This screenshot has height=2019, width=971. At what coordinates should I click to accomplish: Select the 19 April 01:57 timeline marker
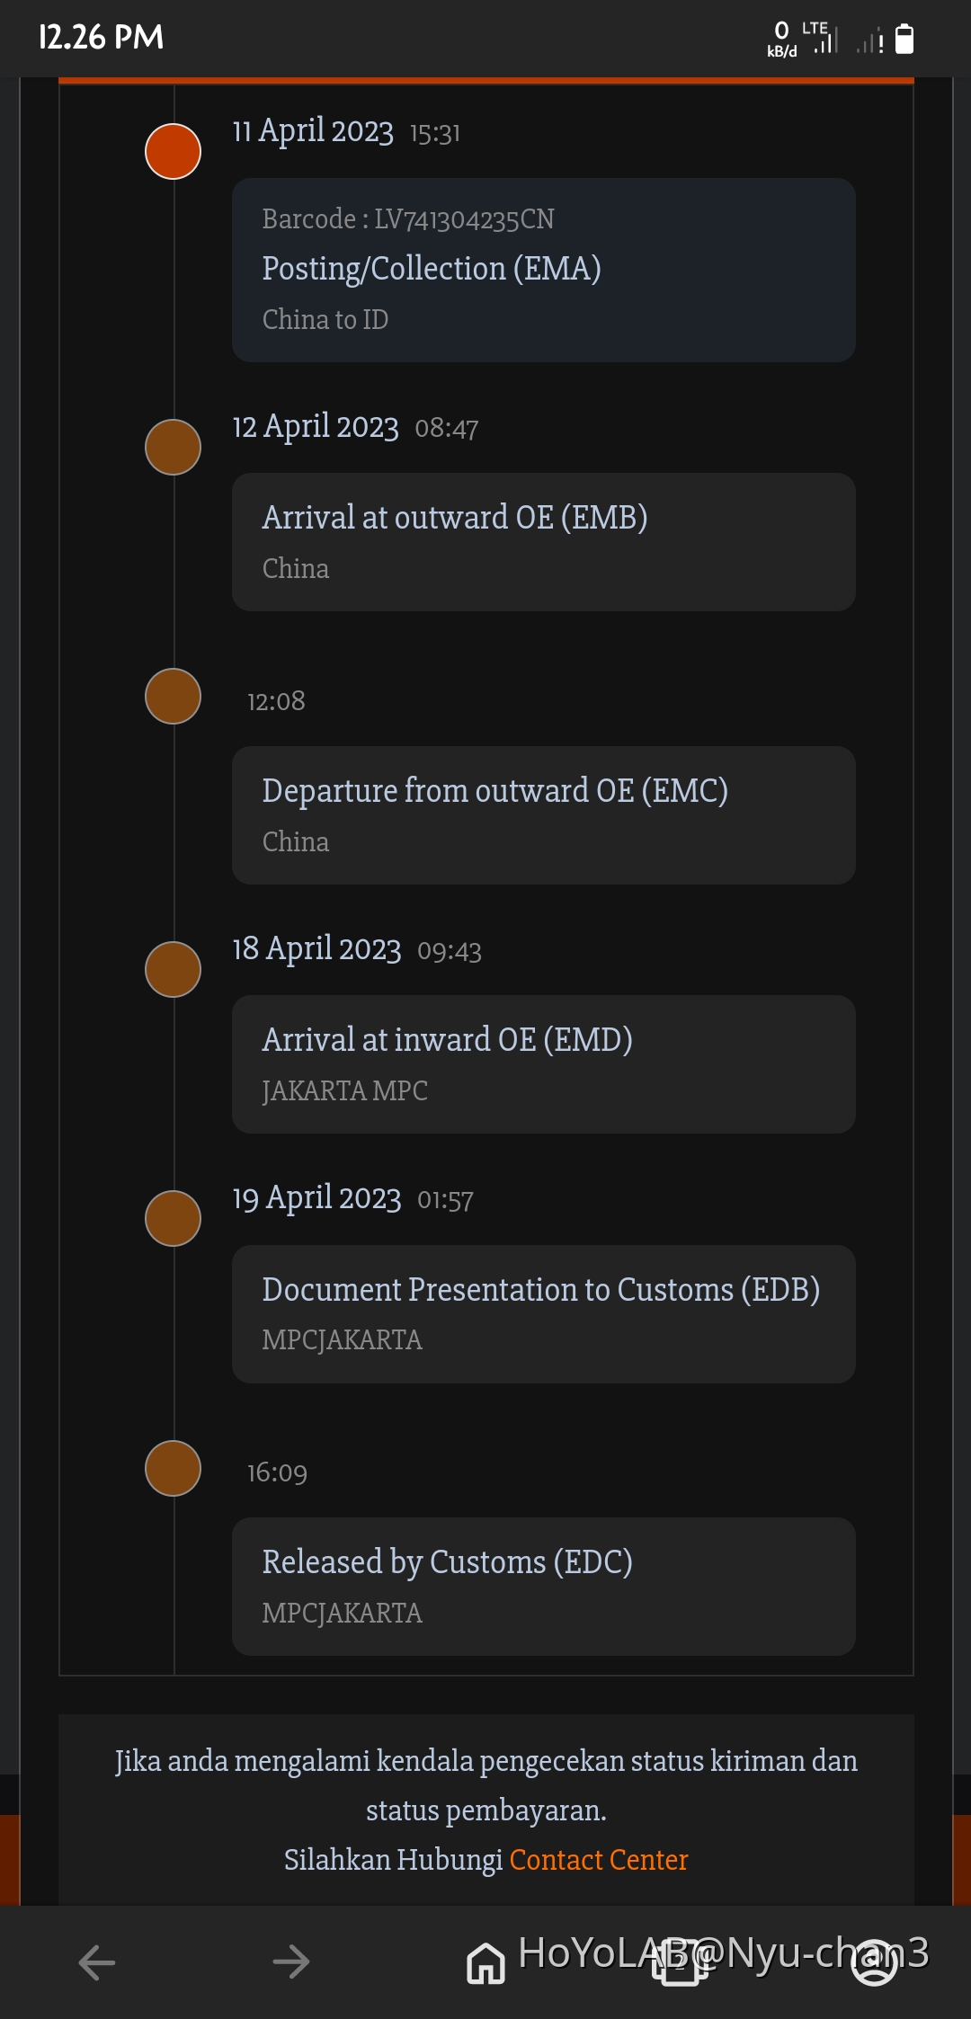[x=173, y=1218]
